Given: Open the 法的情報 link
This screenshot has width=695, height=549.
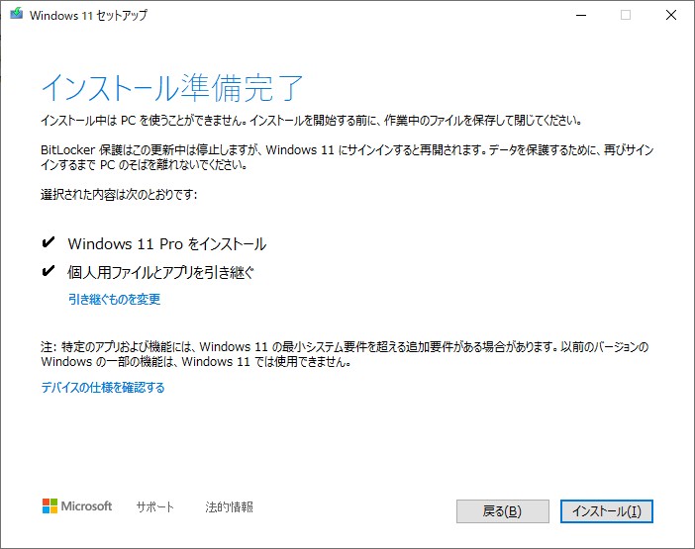Looking at the screenshot, I should (229, 506).
